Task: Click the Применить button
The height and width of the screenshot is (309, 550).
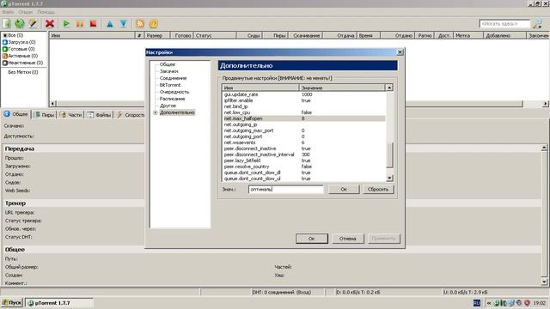Action: 383,239
